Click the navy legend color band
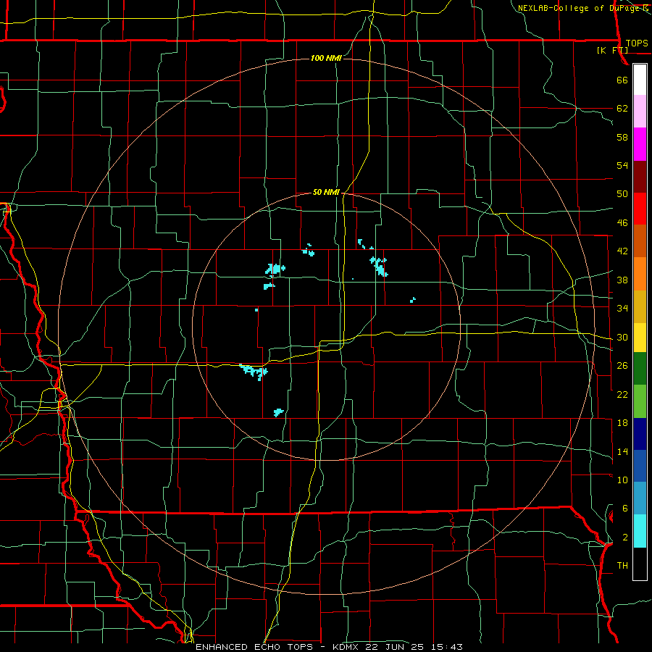The height and width of the screenshot is (652, 652). click(640, 434)
